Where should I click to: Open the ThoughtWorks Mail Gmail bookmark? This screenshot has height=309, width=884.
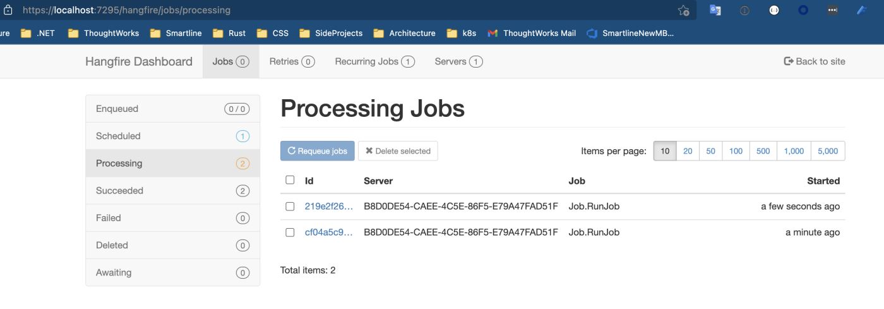[532, 33]
